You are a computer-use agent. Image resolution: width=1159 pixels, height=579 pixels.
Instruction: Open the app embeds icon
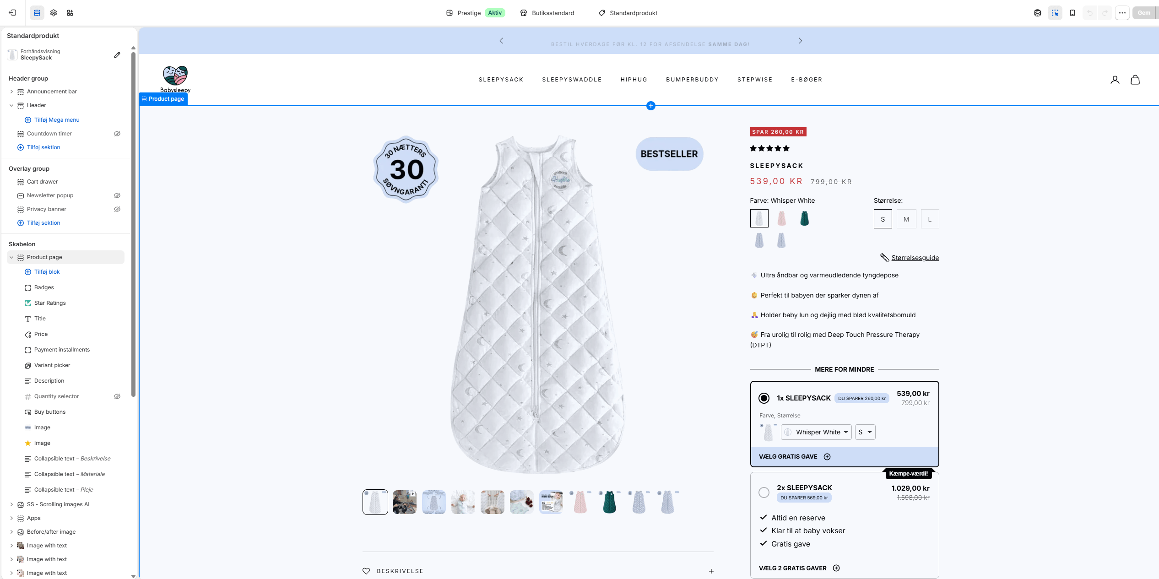[x=70, y=13]
